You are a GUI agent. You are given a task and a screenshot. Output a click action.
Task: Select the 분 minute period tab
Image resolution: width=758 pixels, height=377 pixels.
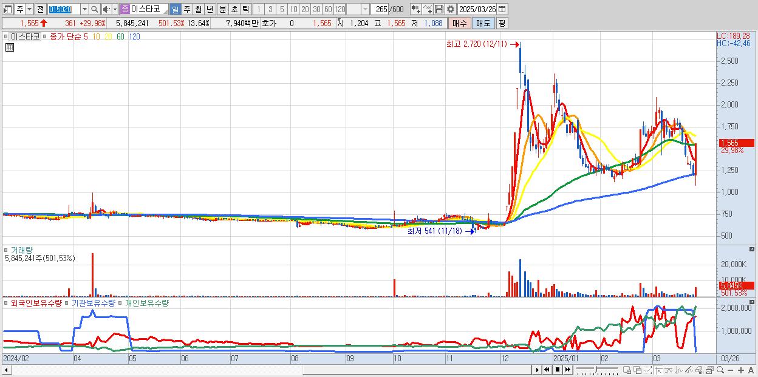[222, 9]
